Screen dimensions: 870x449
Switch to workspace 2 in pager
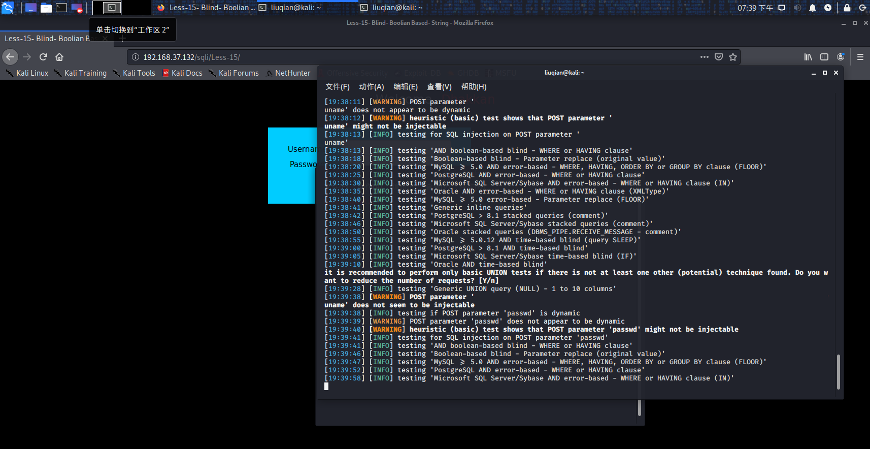[x=137, y=8]
